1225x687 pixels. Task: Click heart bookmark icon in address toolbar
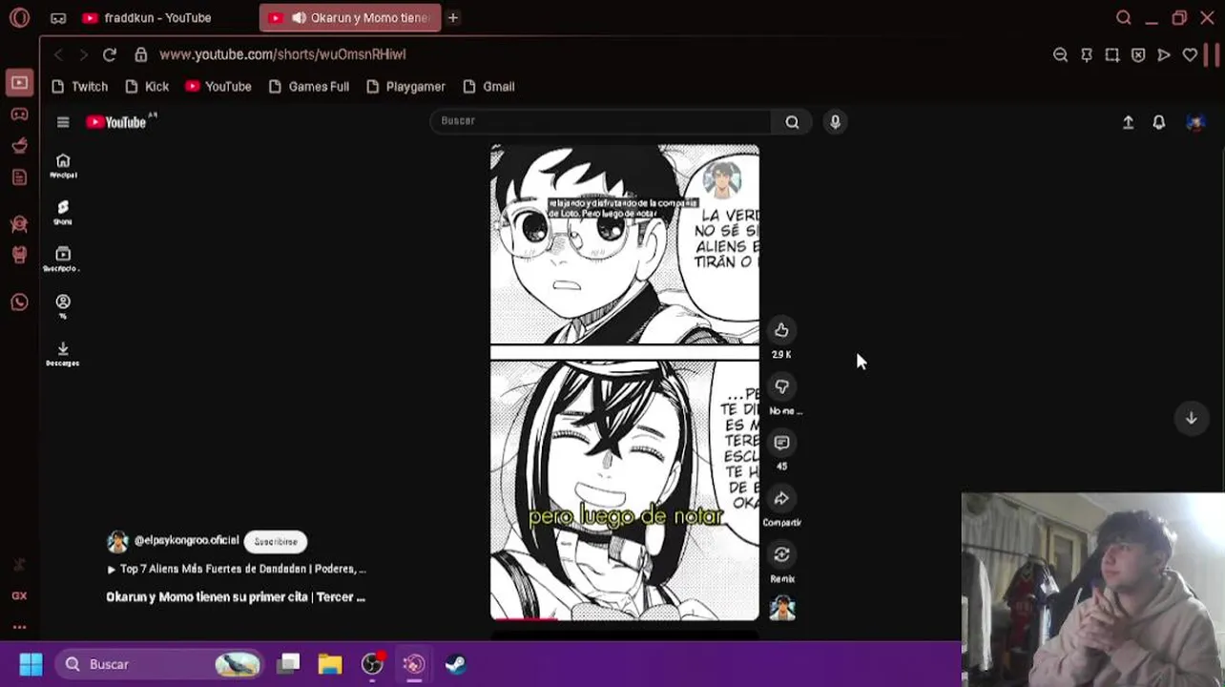[x=1190, y=55]
